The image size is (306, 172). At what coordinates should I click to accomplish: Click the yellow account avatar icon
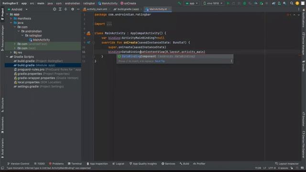point(297,3)
